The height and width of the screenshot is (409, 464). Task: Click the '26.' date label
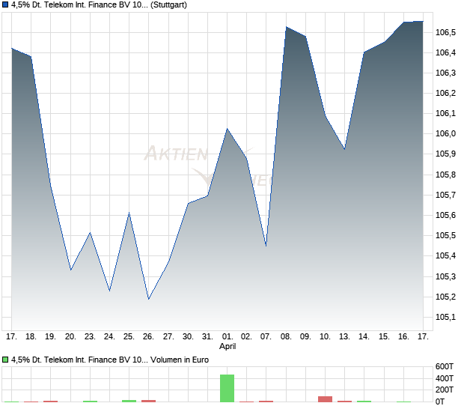[x=148, y=337]
